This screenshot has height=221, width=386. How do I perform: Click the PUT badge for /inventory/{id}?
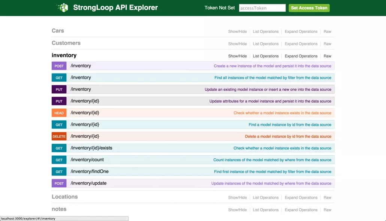[59, 101]
